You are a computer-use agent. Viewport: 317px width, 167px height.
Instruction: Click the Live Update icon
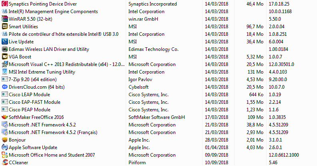[x=5, y=42]
